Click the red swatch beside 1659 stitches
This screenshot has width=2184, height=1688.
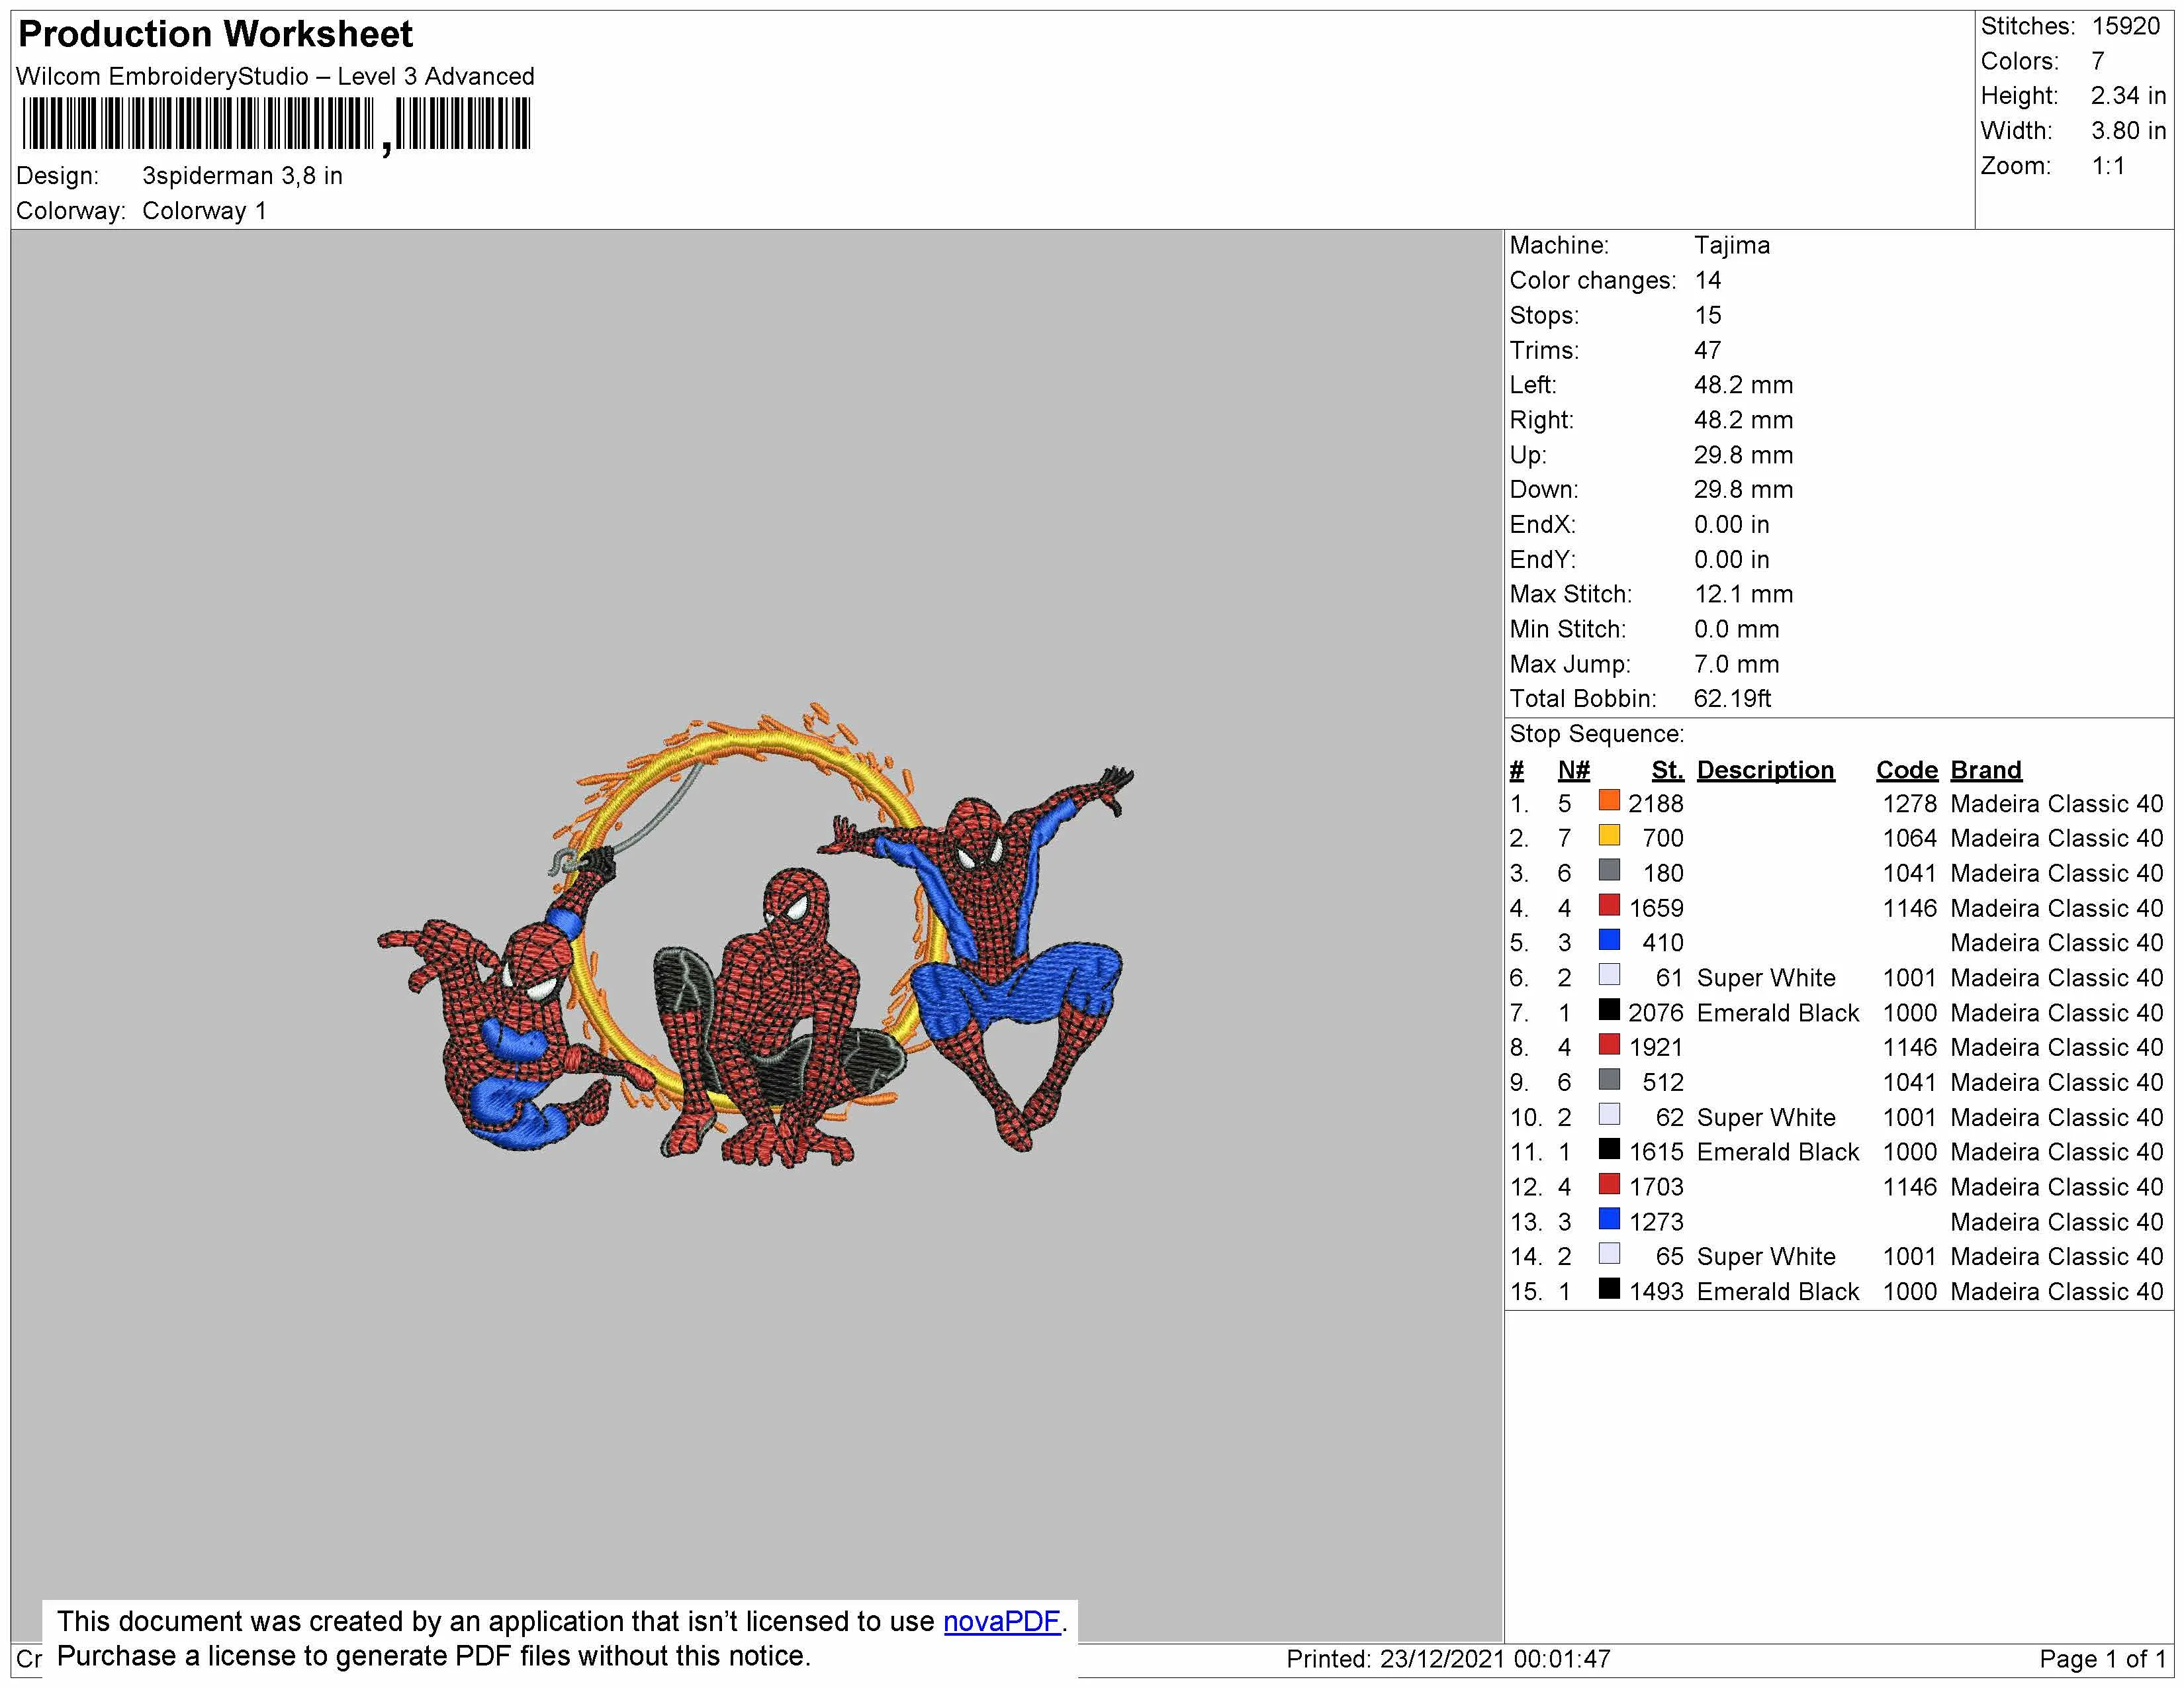(x=1609, y=905)
